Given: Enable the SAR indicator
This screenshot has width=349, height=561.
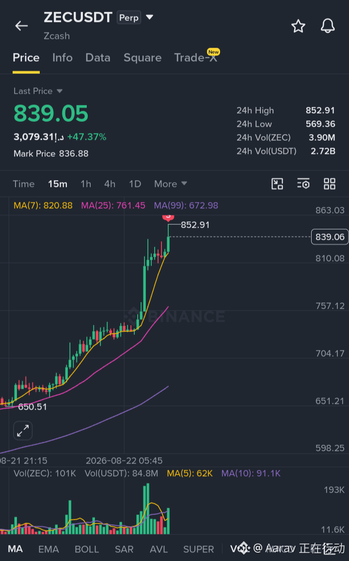Looking at the screenshot, I should [x=124, y=549].
